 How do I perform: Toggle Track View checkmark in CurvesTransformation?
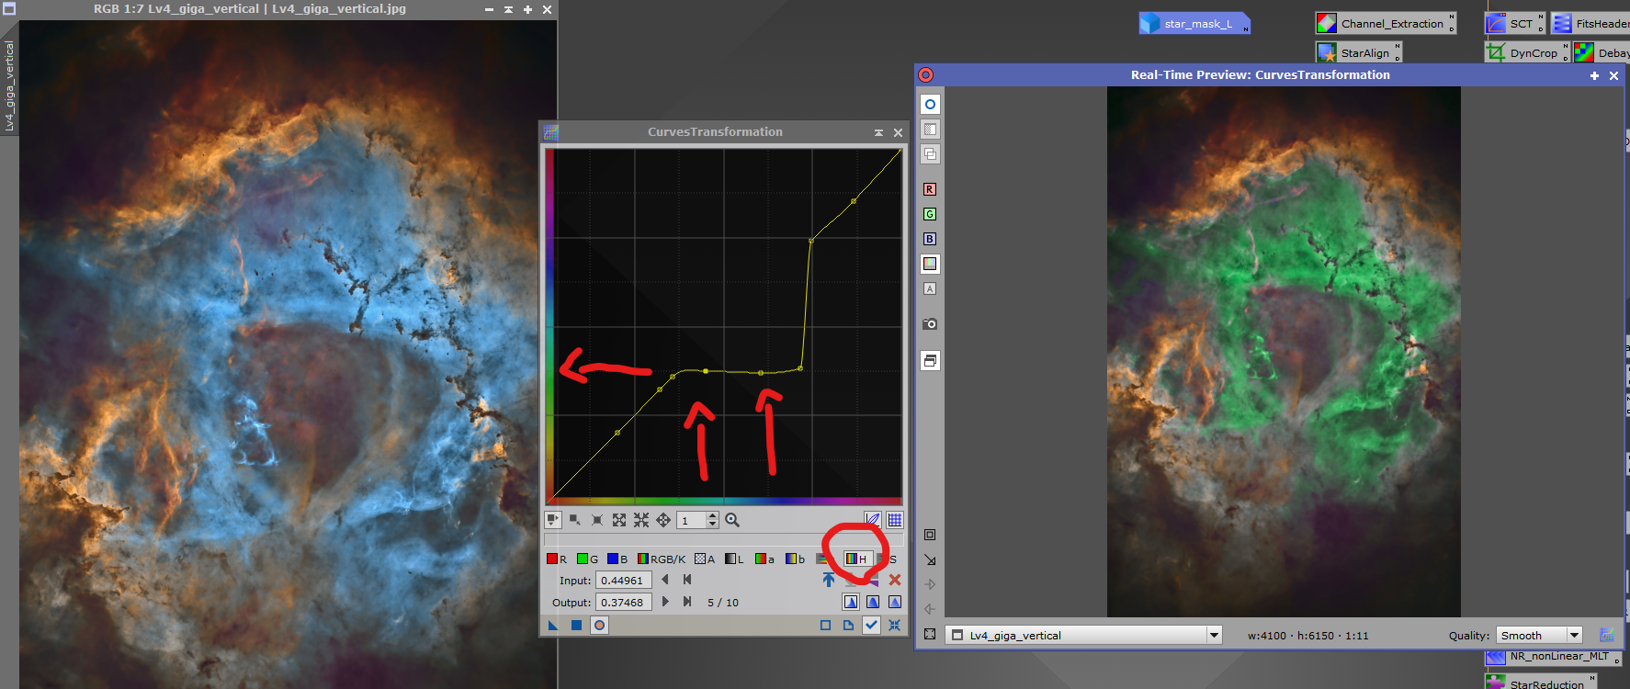pos(871,625)
